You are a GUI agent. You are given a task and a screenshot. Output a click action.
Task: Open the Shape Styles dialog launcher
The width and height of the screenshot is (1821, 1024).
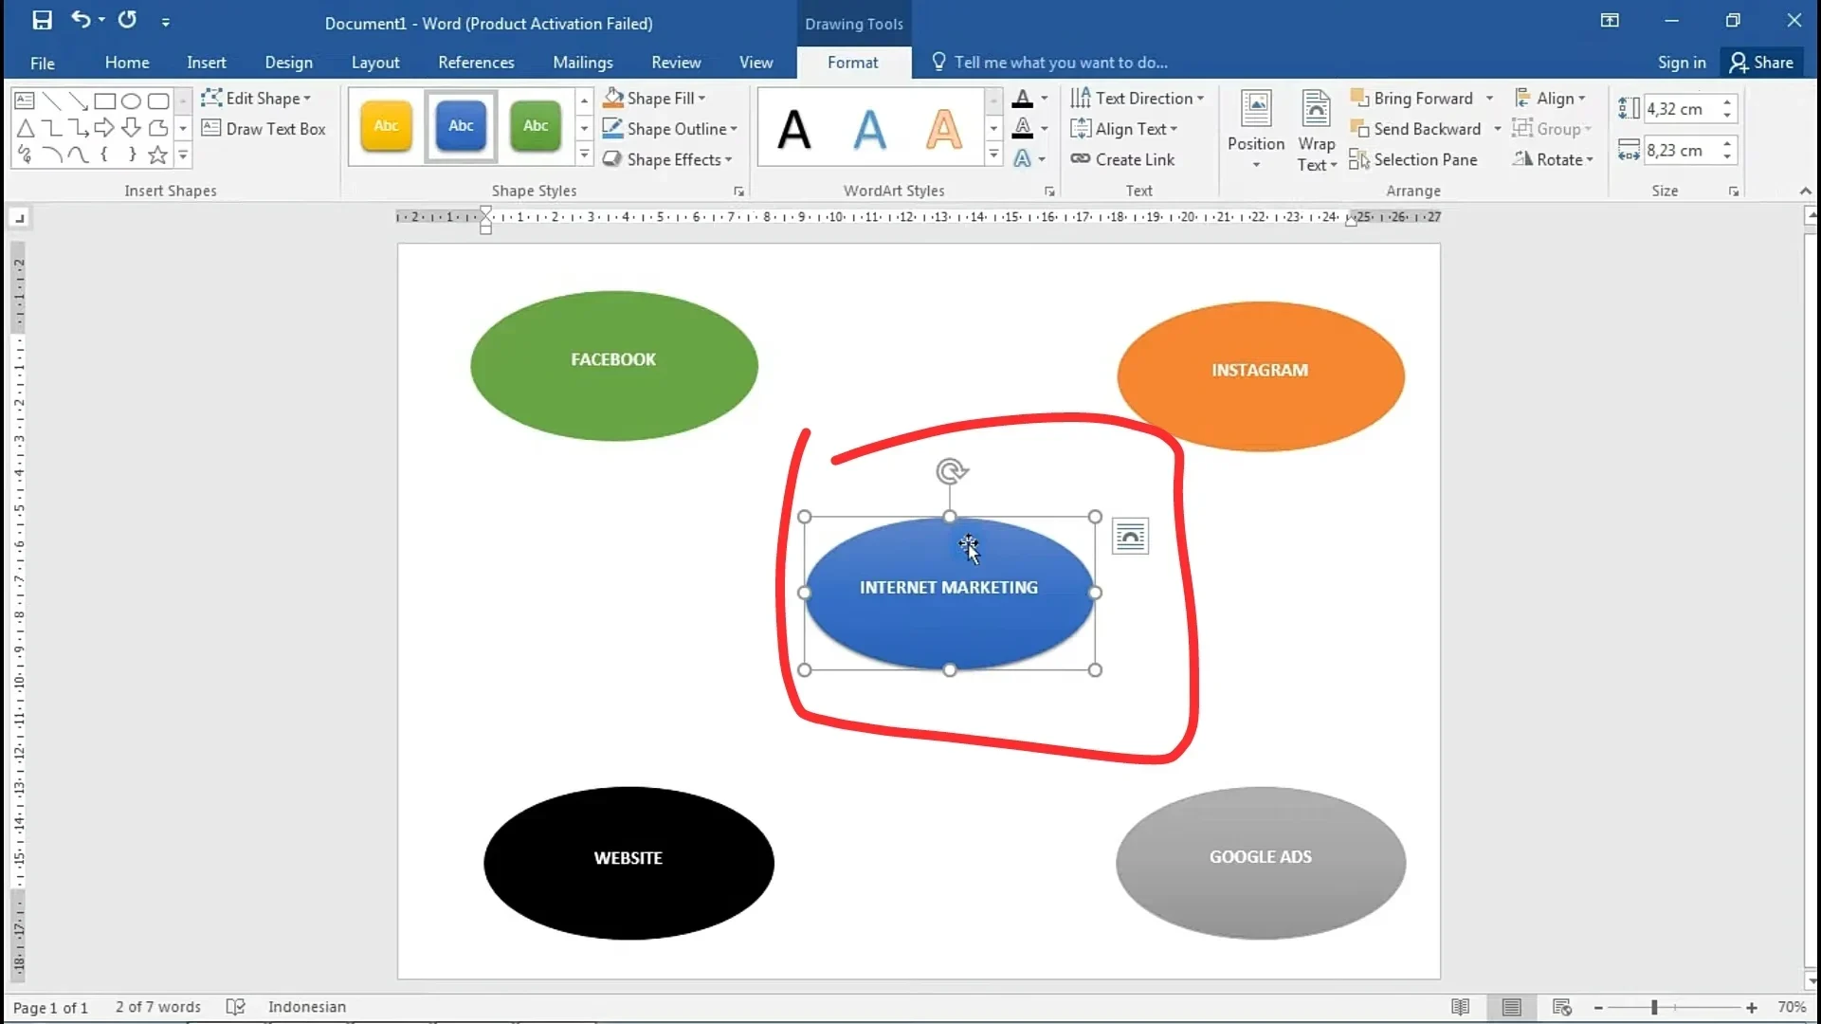pyautogui.click(x=738, y=192)
